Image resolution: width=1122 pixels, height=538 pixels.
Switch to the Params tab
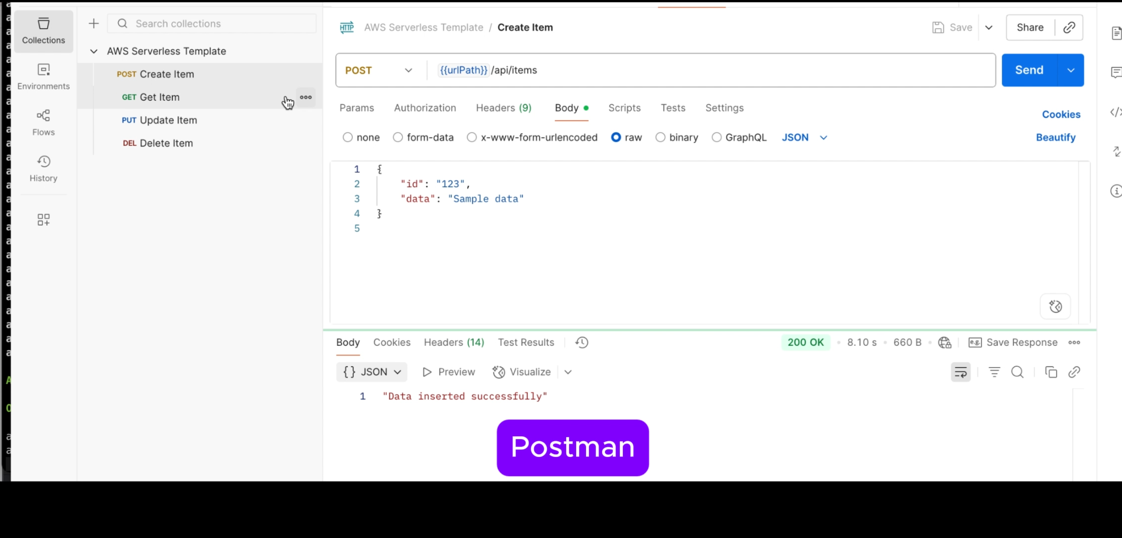[x=357, y=108]
